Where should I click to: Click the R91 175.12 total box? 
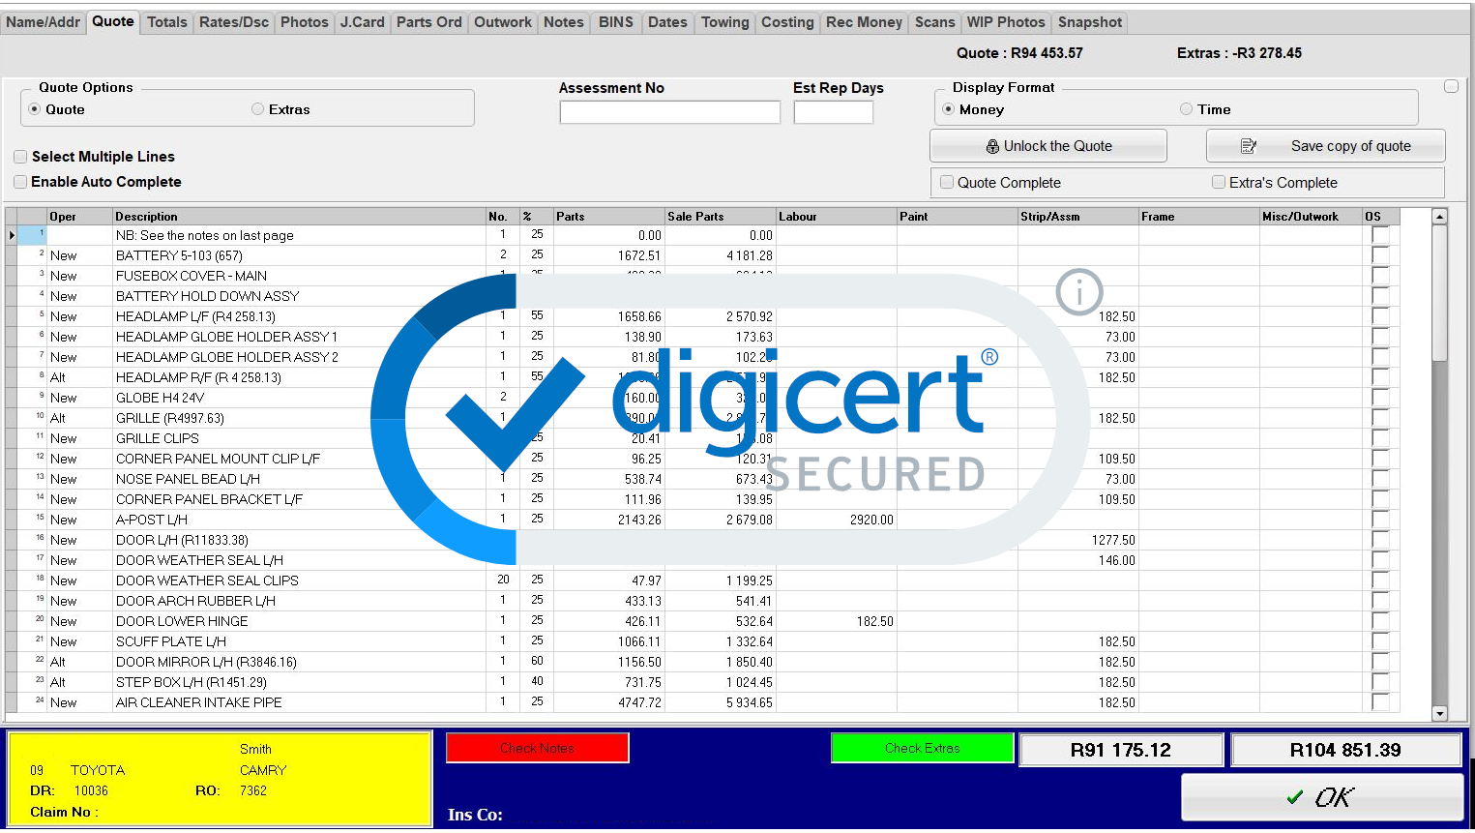tap(1121, 750)
